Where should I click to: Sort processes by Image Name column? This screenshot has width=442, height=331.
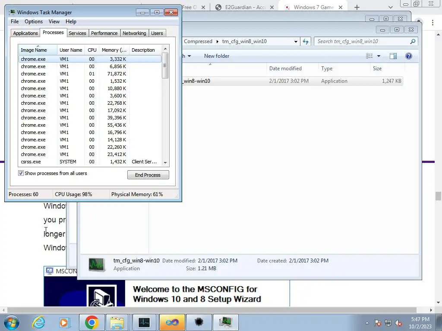(38, 50)
